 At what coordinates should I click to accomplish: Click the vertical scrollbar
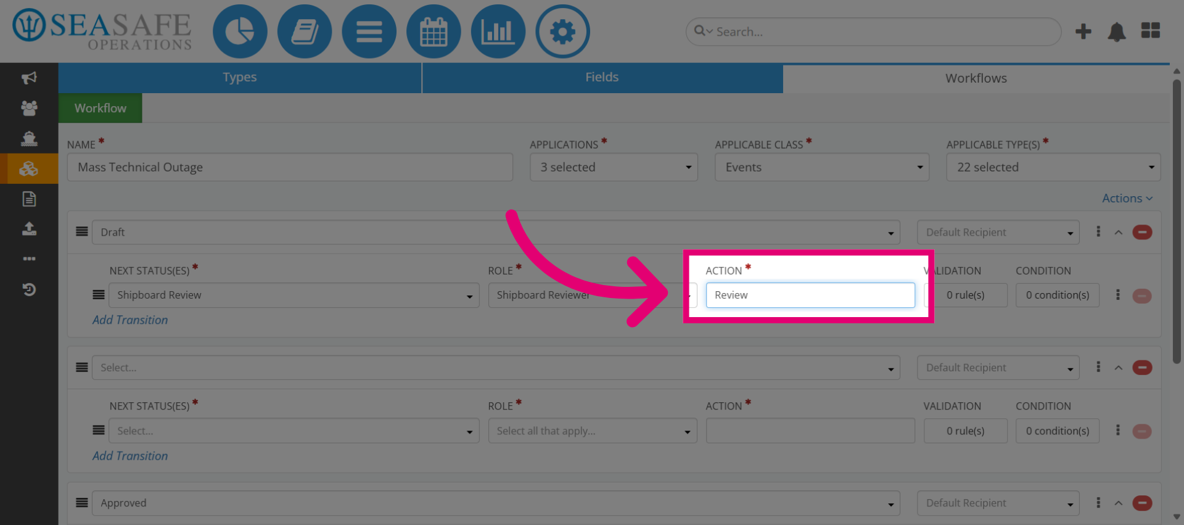[1177, 222]
